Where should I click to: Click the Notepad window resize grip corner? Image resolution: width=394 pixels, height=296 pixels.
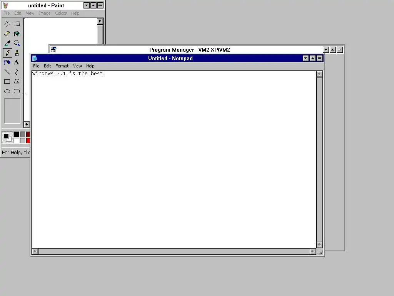(x=320, y=252)
